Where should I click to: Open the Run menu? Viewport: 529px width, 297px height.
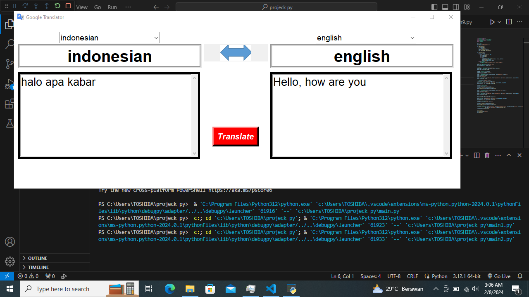tap(112, 7)
